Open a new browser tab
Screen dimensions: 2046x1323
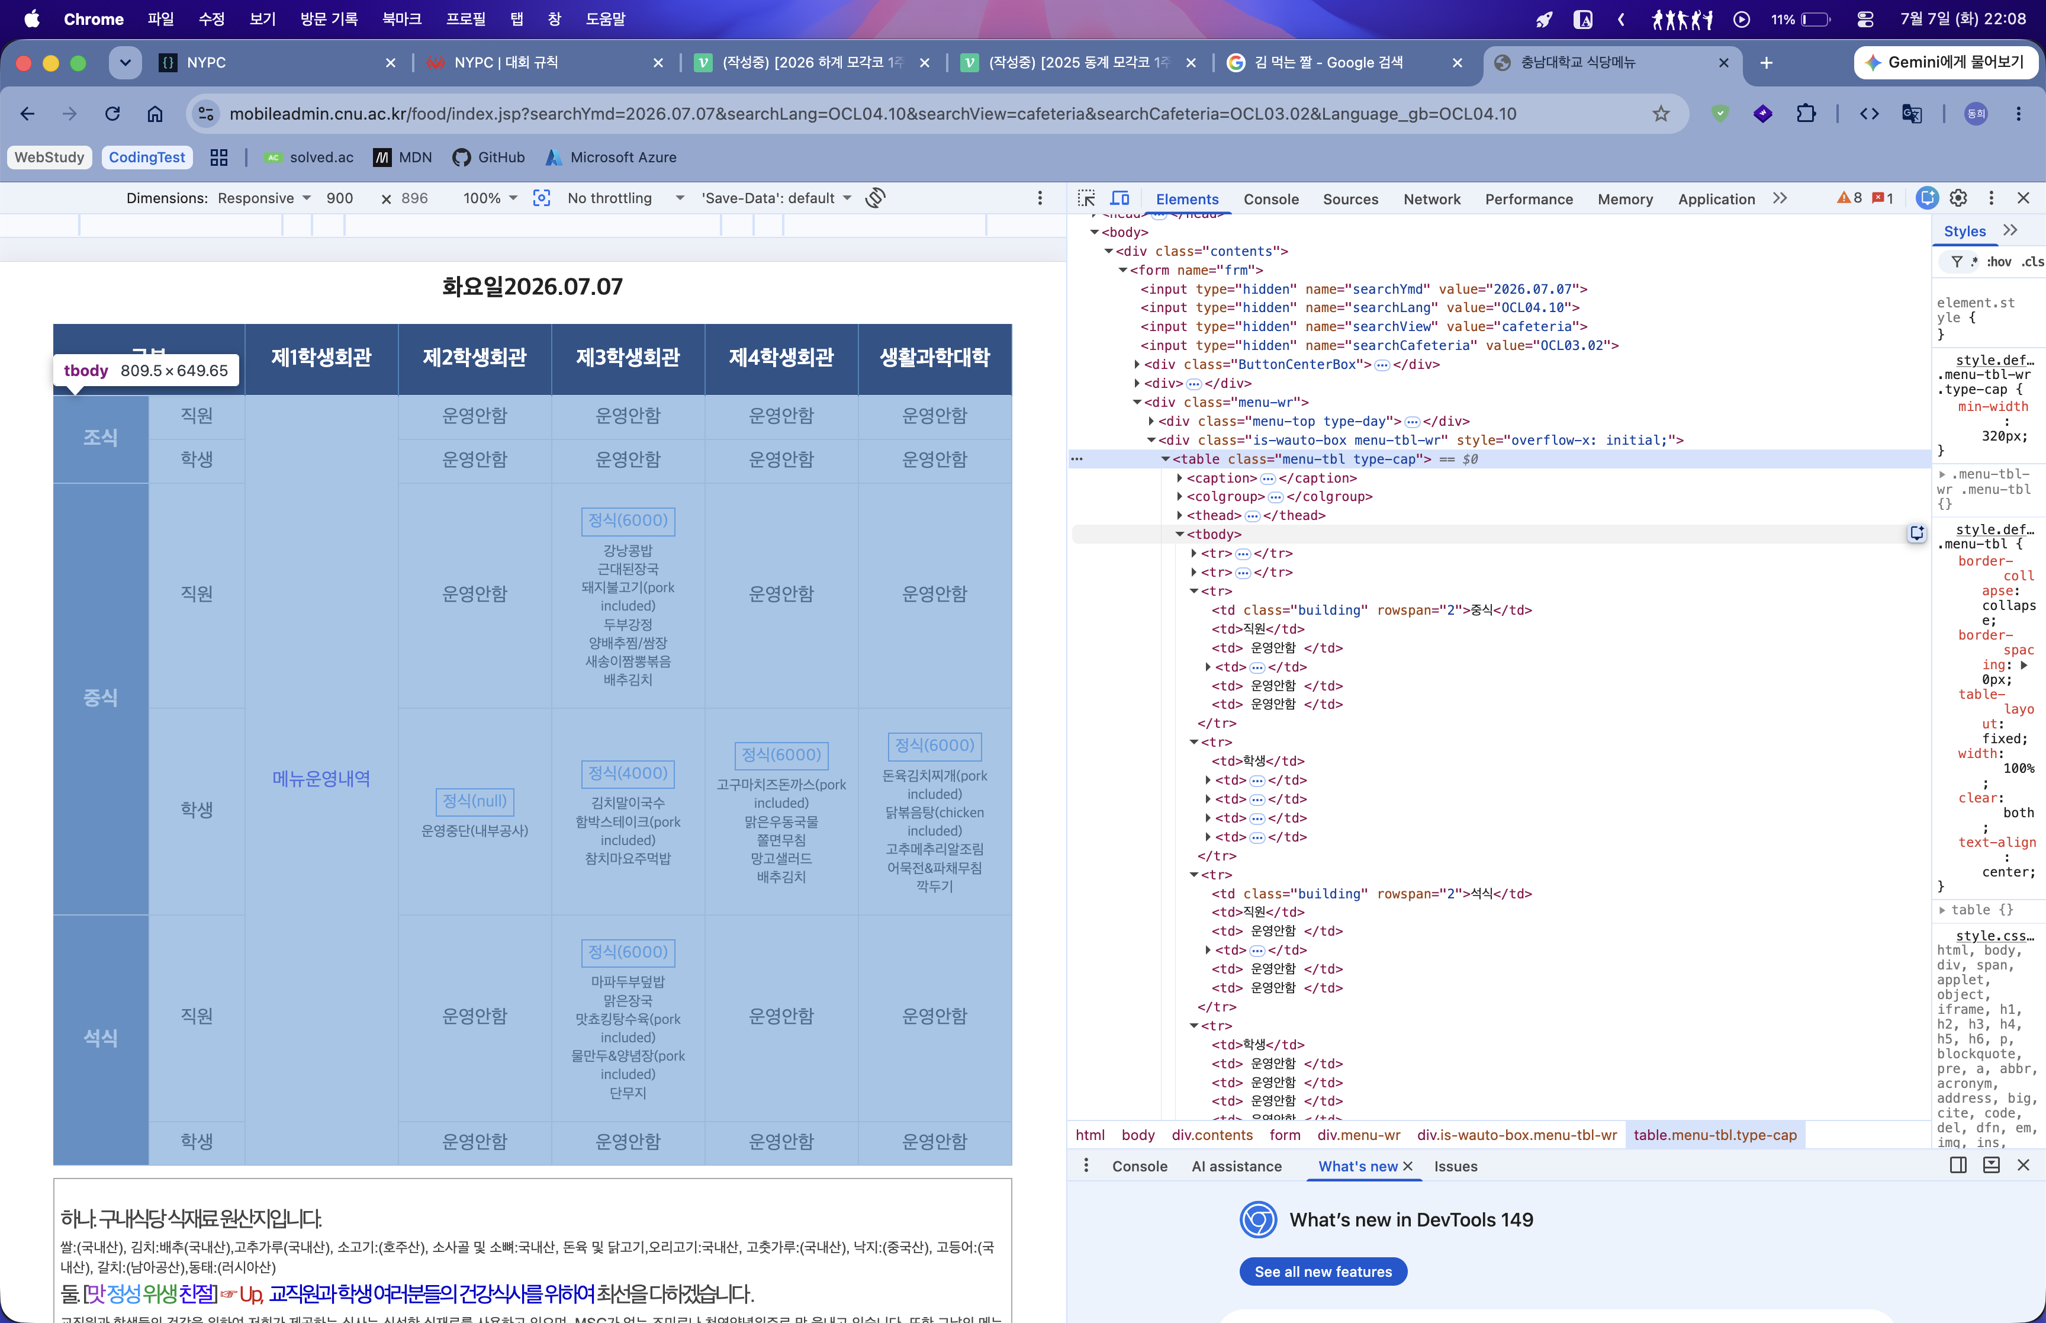tap(1766, 63)
